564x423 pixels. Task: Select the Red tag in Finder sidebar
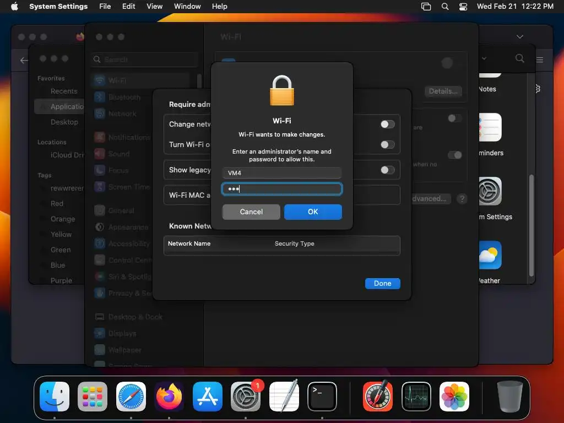(x=57, y=204)
